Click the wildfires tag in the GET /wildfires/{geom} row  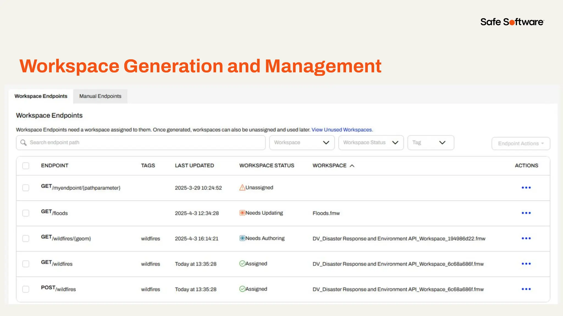tap(150, 239)
